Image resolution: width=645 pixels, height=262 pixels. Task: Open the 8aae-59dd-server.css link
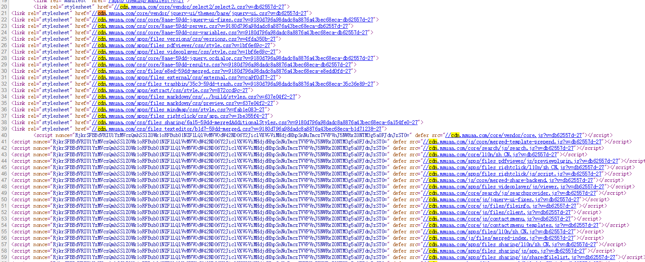coord(220,26)
